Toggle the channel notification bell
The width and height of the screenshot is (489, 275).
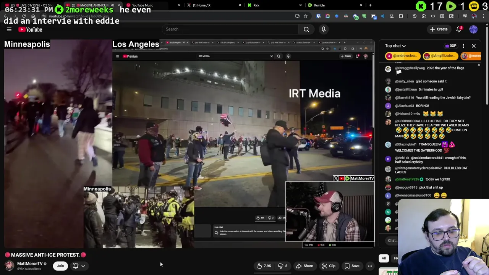click(x=76, y=266)
